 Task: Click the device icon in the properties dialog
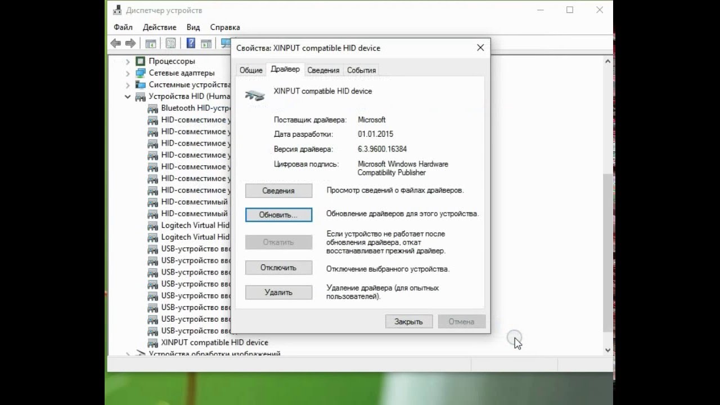click(255, 95)
